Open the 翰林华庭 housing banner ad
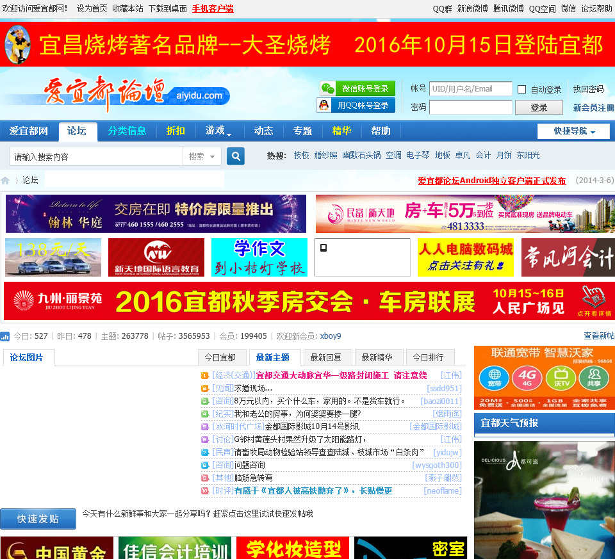Viewport: 615px width, 559px height. click(156, 214)
